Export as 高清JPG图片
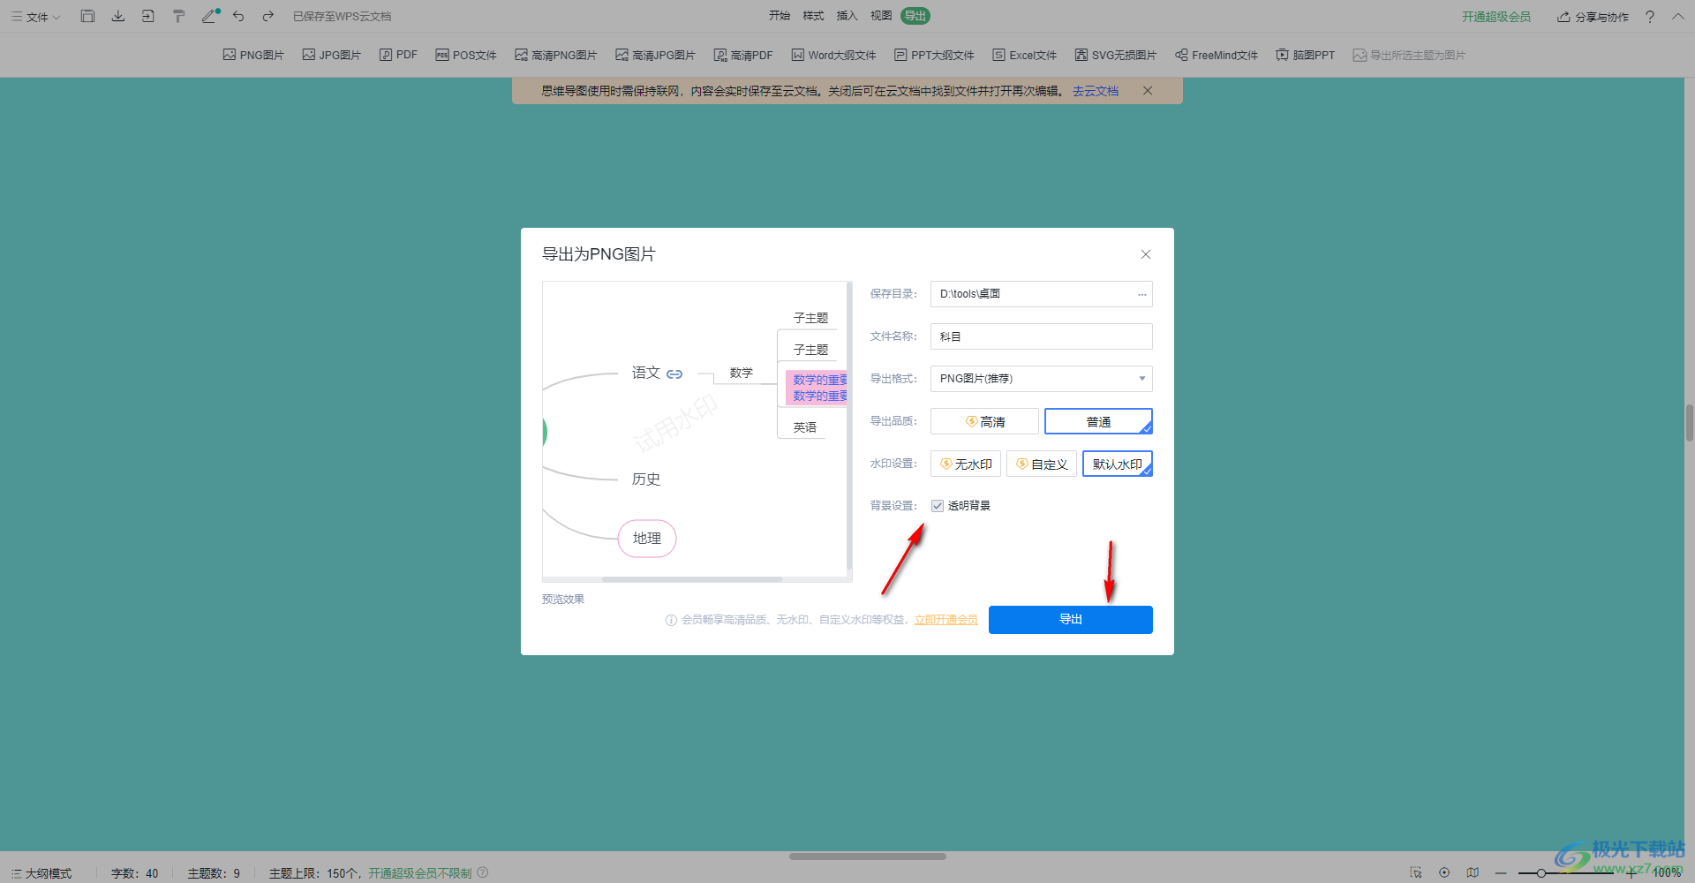1695x883 pixels. pos(655,55)
